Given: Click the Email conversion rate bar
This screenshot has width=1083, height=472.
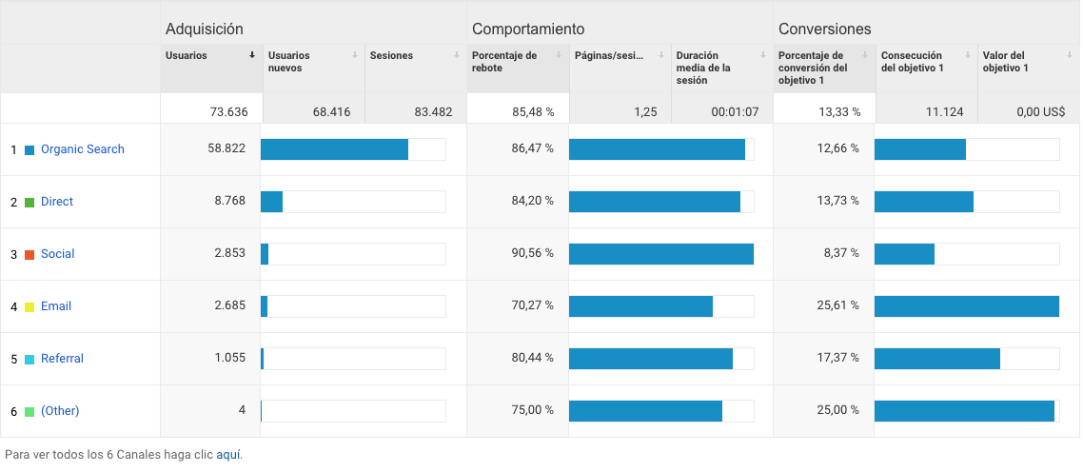Looking at the screenshot, I should coord(966,306).
